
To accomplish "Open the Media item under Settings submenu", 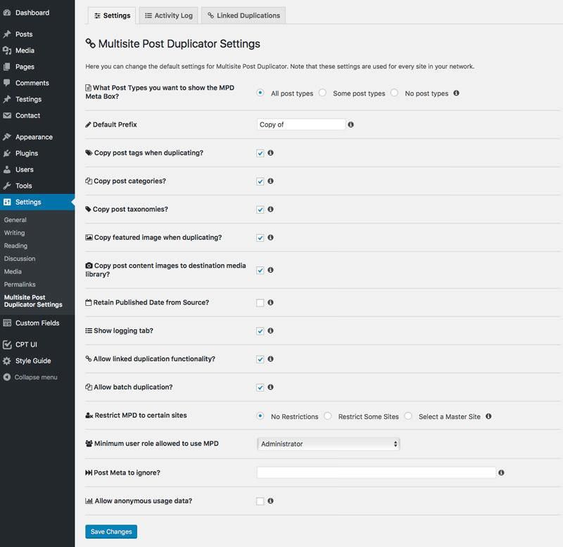I will 13,271.
